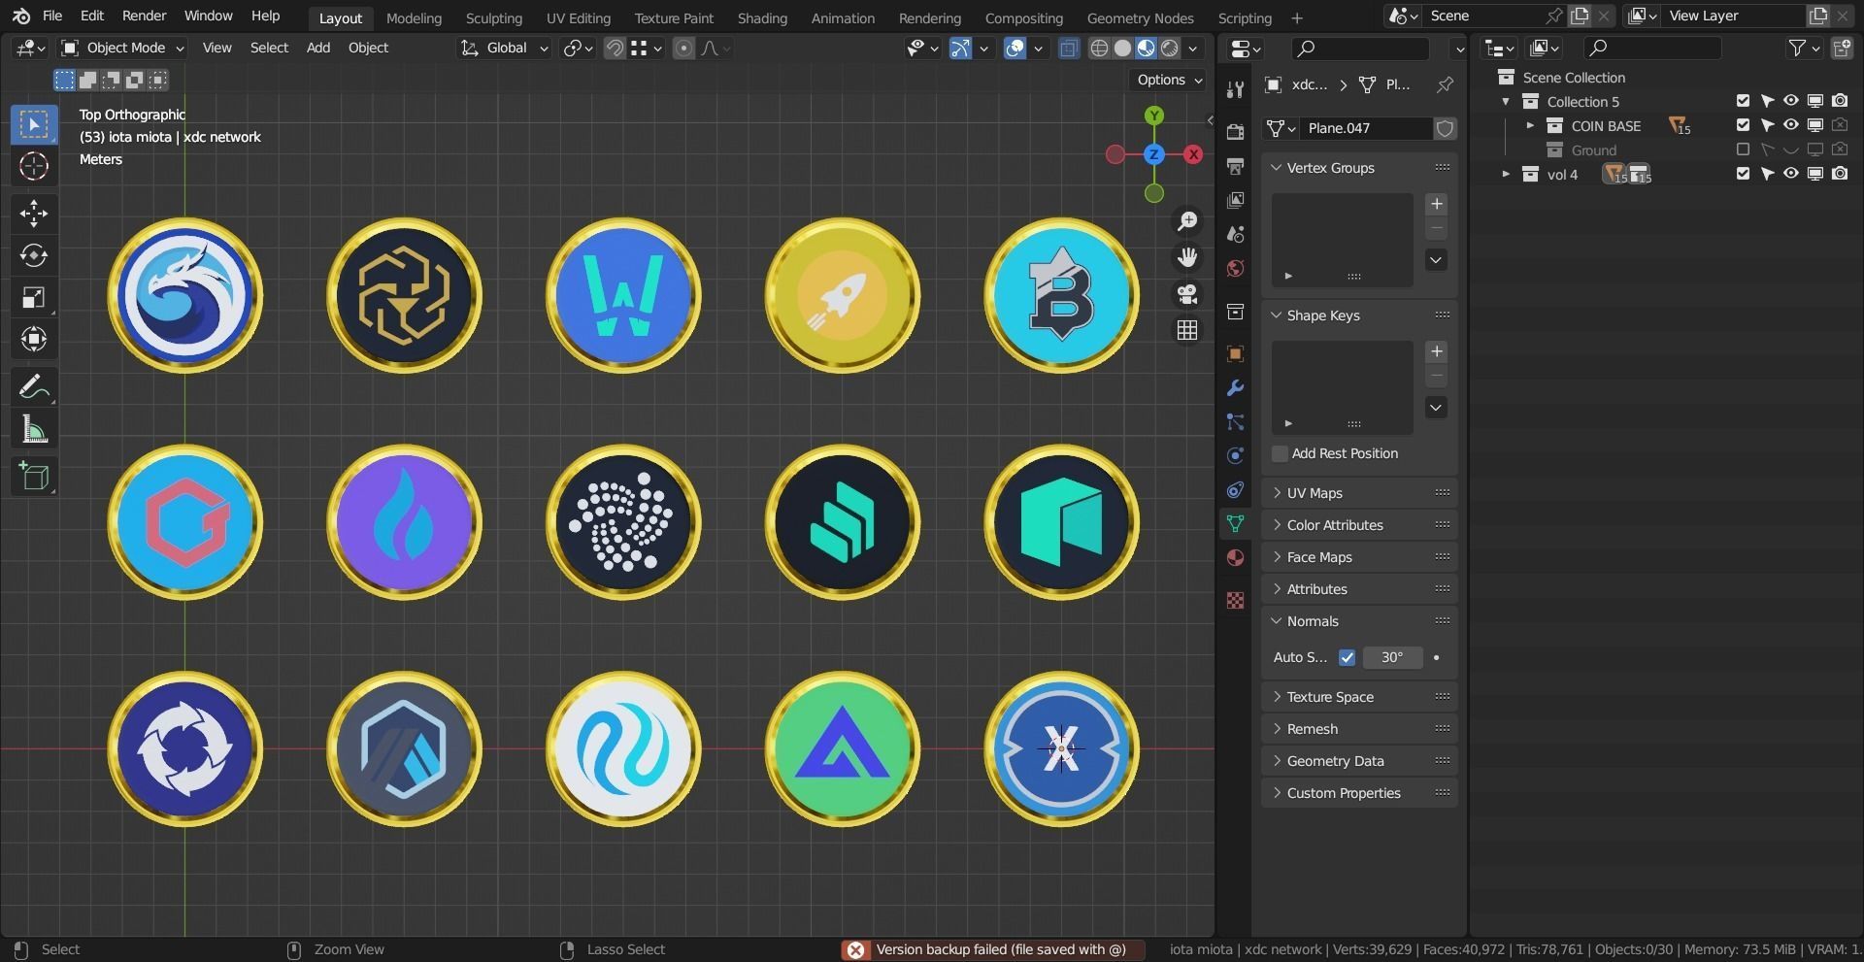
Task: Switch orthographic/perspective grid icon
Action: tap(1186, 330)
